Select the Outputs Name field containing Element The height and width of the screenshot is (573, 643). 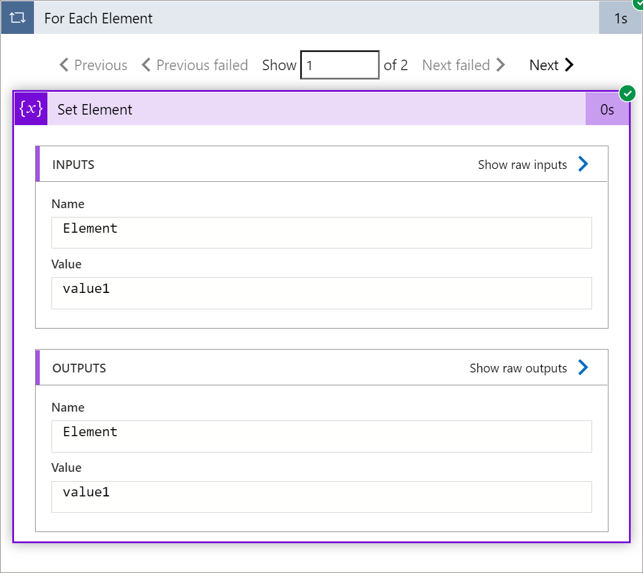click(321, 436)
